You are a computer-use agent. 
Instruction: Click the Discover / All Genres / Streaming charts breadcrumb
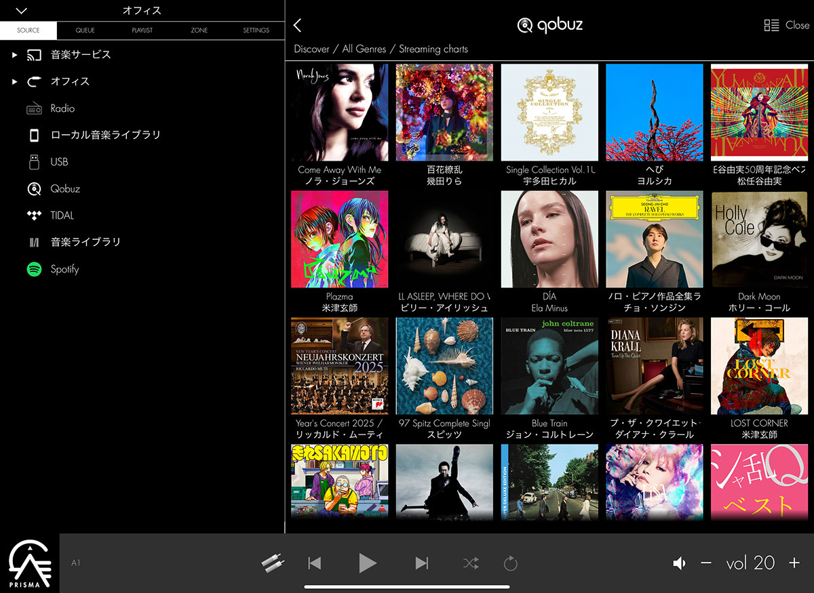click(x=381, y=49)
